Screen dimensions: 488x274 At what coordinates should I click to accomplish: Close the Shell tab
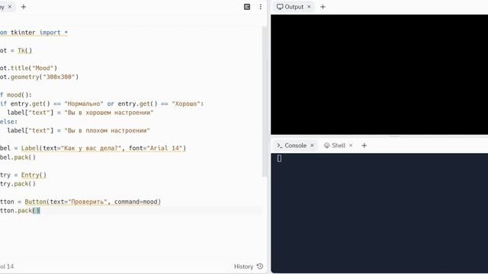click(x=351, y=145)
